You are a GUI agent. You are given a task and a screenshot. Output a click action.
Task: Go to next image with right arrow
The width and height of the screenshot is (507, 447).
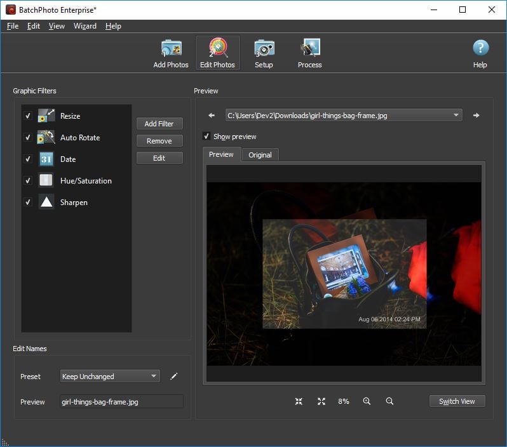[476, 116]
